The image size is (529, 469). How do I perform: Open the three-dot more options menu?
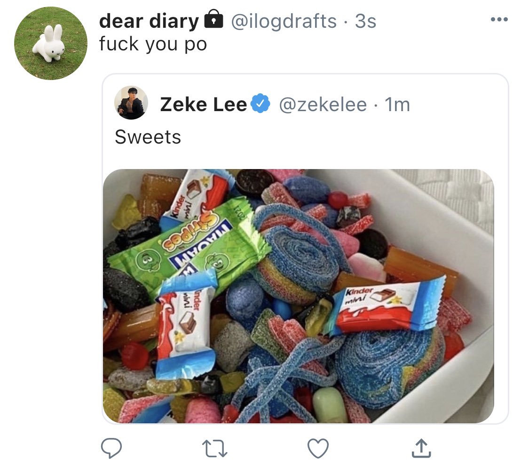(499, 20)
